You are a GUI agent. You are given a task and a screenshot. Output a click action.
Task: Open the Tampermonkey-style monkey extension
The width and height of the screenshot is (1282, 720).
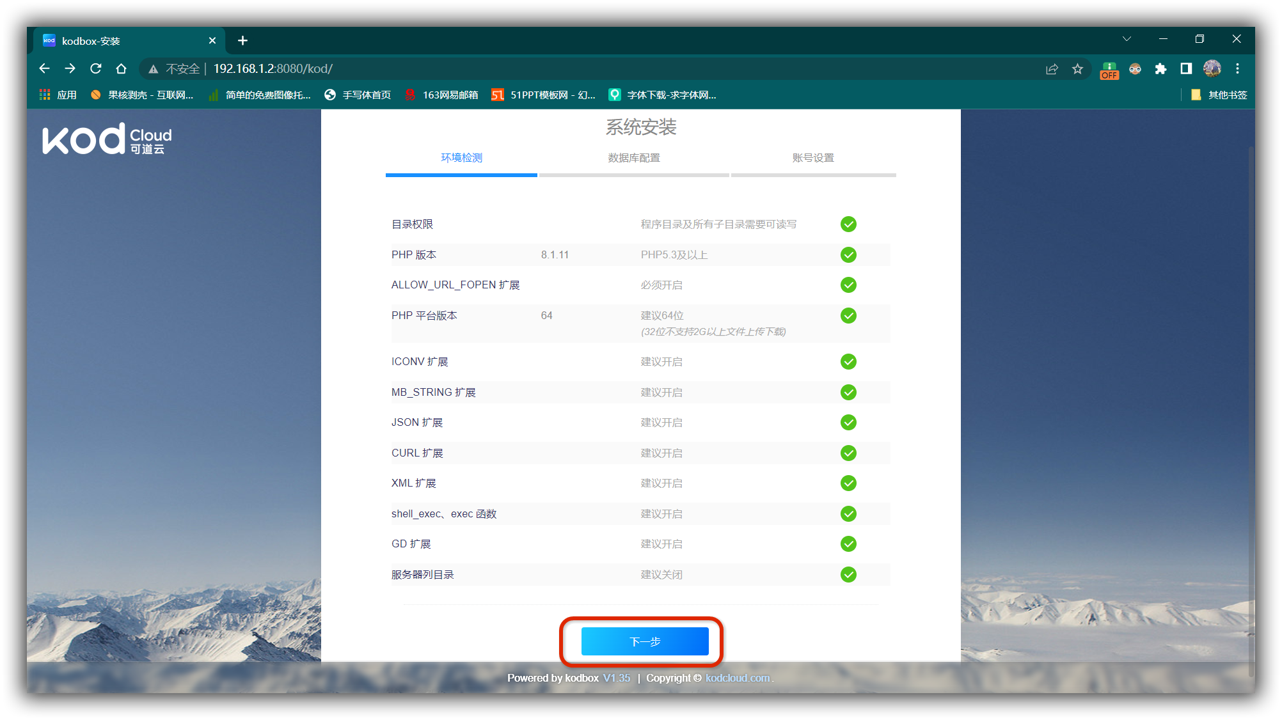click(x=1135, y=69)
